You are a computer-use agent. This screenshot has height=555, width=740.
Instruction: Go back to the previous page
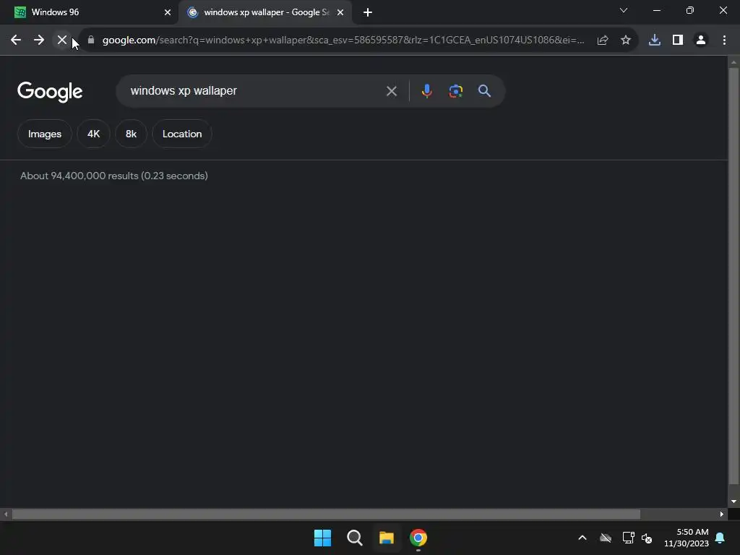click(x=16, y=40)
